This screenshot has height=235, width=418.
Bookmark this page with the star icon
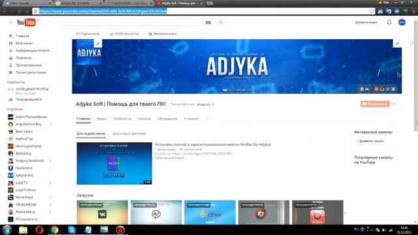(x=372, y=11)
